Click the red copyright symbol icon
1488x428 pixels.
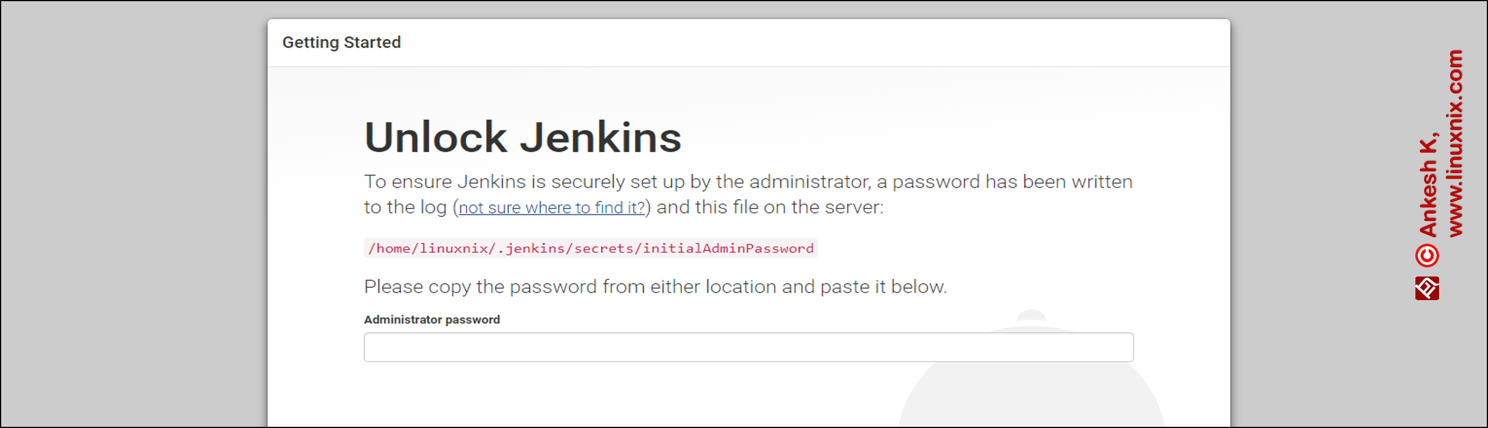click(1426, 255)
